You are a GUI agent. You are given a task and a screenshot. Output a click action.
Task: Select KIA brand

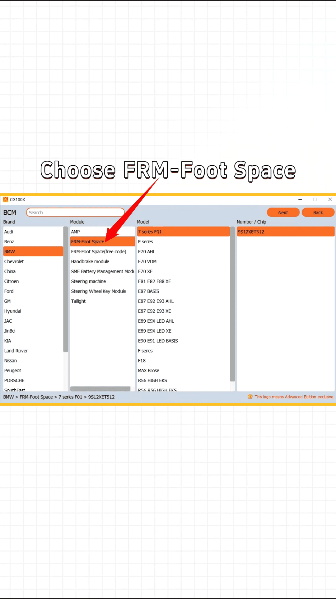[x=33, y=341]
